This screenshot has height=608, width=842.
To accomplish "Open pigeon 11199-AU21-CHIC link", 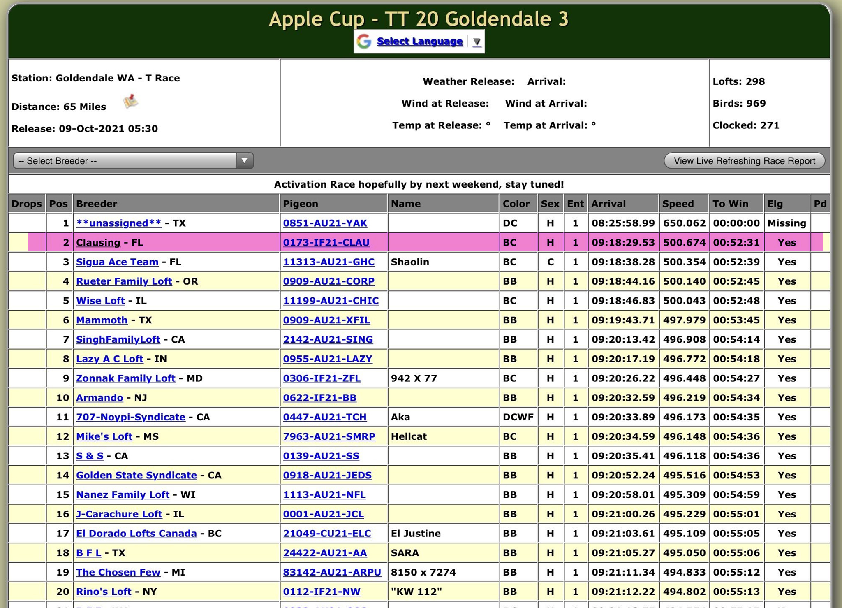I will 331,301.
